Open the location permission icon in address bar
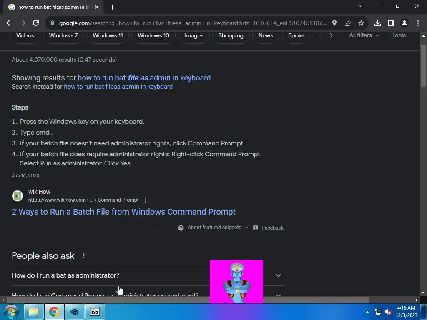Image resolution: width=427 pixels, height=320 pixels. [x=334, y=23]
